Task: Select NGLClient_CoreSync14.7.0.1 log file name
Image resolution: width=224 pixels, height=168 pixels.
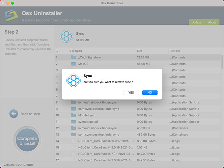Action: coord(106,154)
